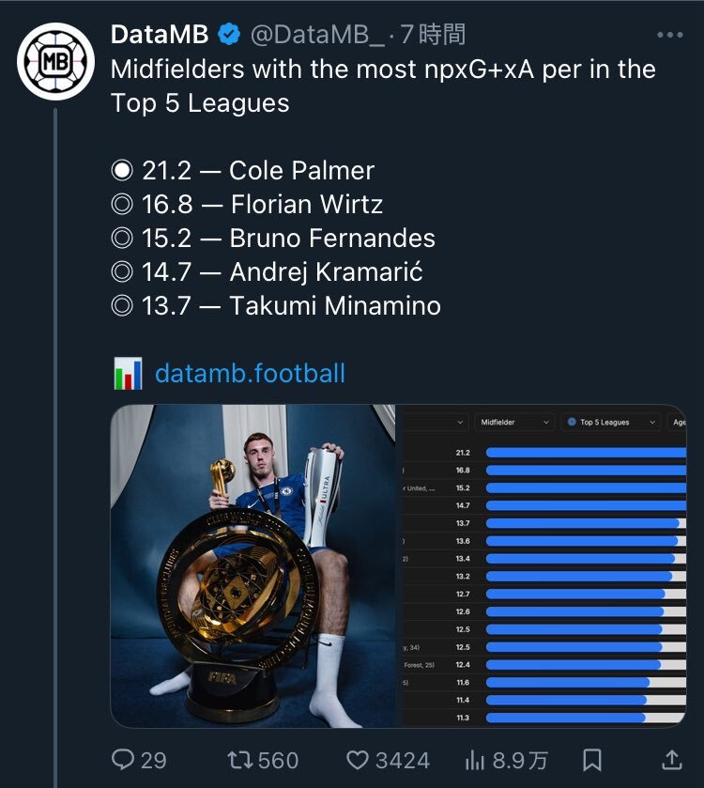Like the post with heart icon
The image size is (704, 788).
coord(358,760)
